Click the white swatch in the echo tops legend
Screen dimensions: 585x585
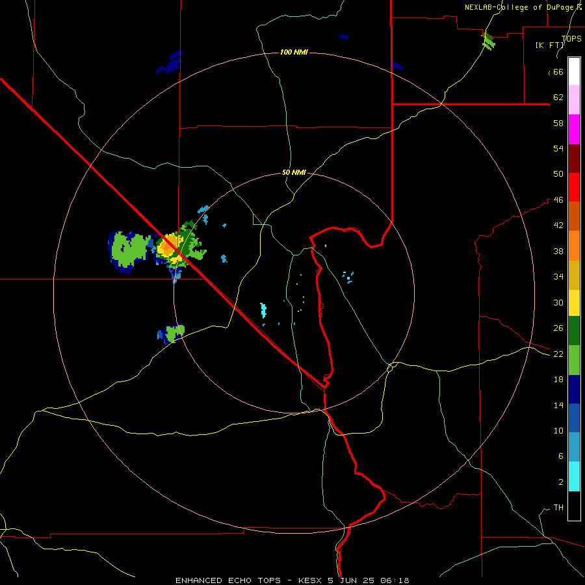574,71
